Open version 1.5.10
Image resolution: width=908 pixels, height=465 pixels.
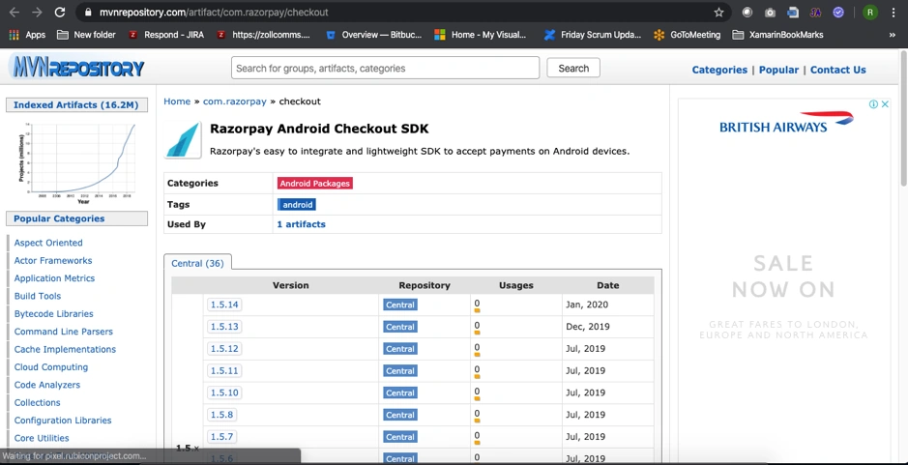224,392
